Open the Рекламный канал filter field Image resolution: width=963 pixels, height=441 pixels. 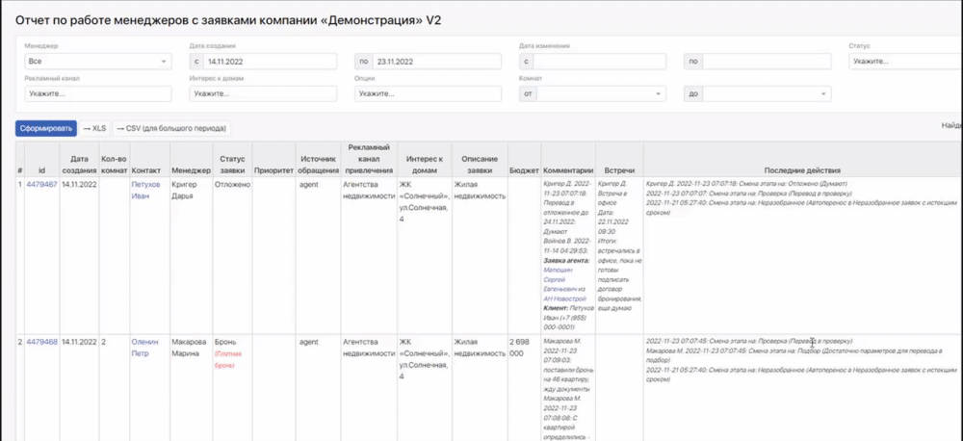coord(97,94)
